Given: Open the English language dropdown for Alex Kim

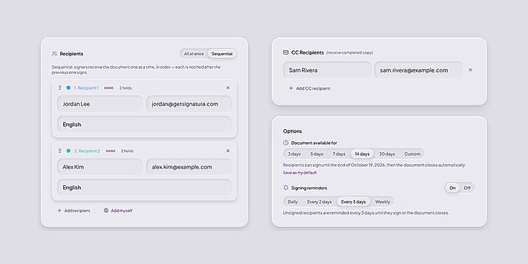Looking at the screenshot, I should [144, 187].
